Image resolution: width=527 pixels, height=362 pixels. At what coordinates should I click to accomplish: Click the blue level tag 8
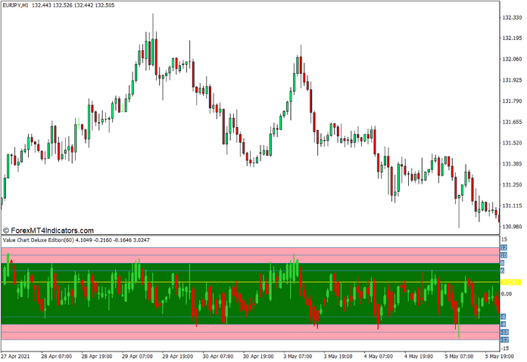(503, 263)
